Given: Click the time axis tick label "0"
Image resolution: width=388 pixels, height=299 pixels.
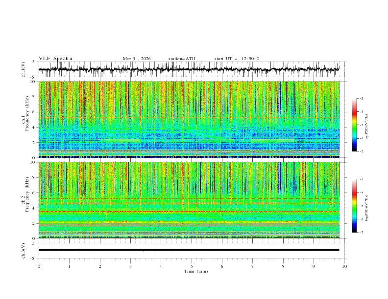Looking at the screenshot, I should click(39, 266).
